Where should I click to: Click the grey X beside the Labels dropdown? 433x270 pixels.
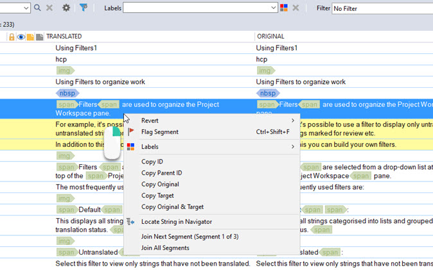coord(296,8)
